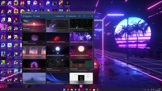Expand the system tray hidden icons chevron
162x91 pixels.
point(143,90)
